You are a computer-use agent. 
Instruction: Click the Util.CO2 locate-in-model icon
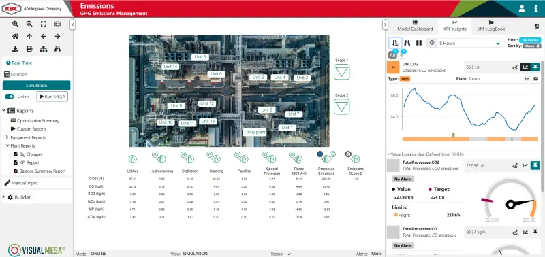(x=515, y=67)
